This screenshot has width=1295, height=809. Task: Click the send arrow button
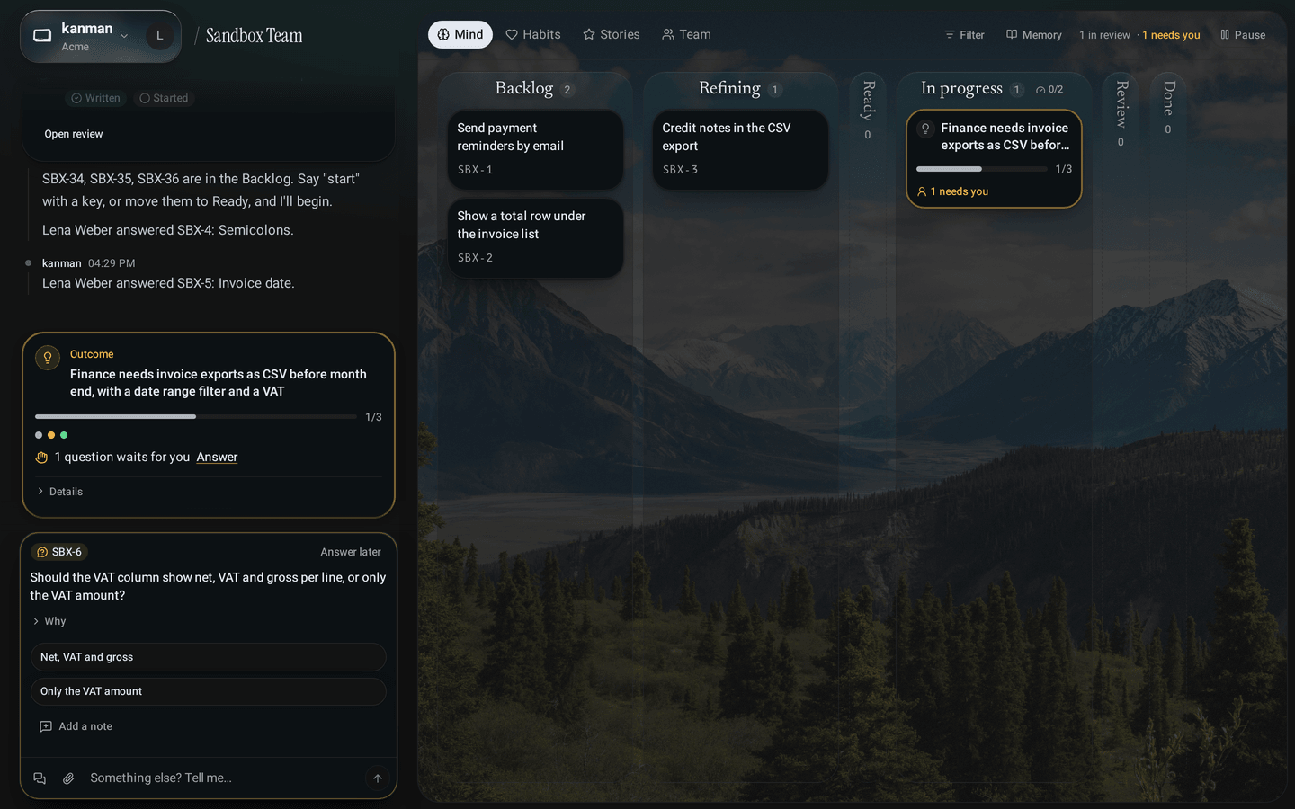point(378,778)
